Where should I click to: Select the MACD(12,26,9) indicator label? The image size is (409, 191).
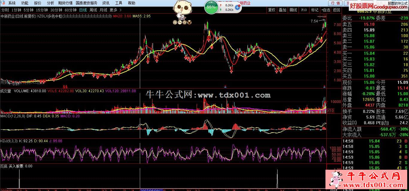13,116
